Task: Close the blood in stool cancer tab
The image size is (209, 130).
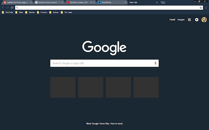Action: (x=62, y=2)
